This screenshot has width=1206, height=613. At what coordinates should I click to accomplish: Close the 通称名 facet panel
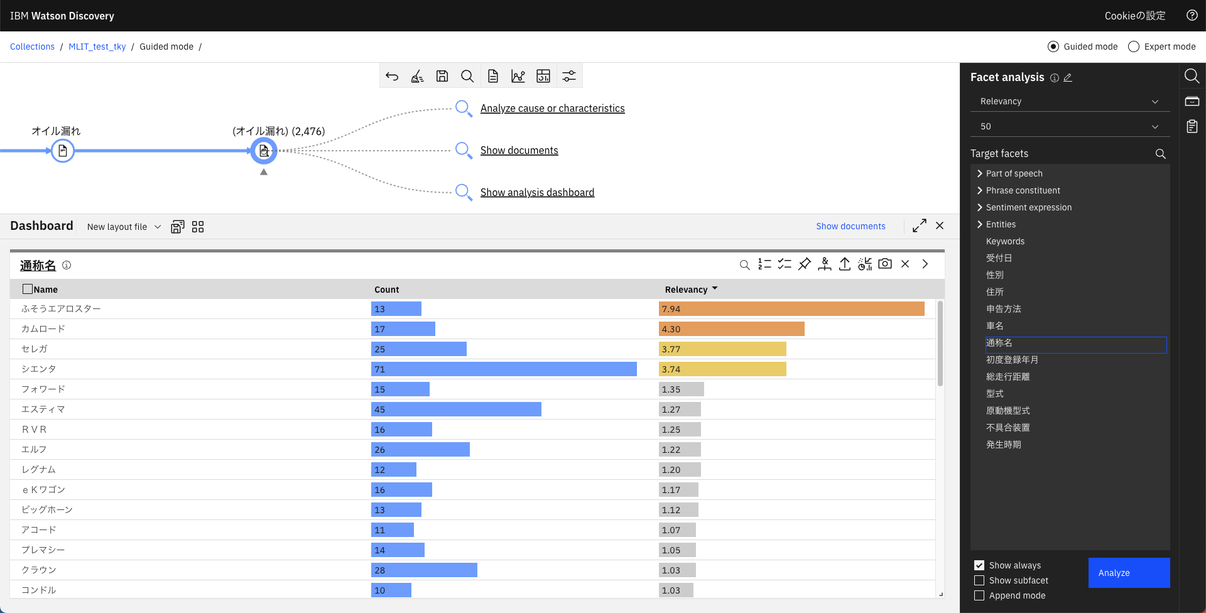point(905,264)
